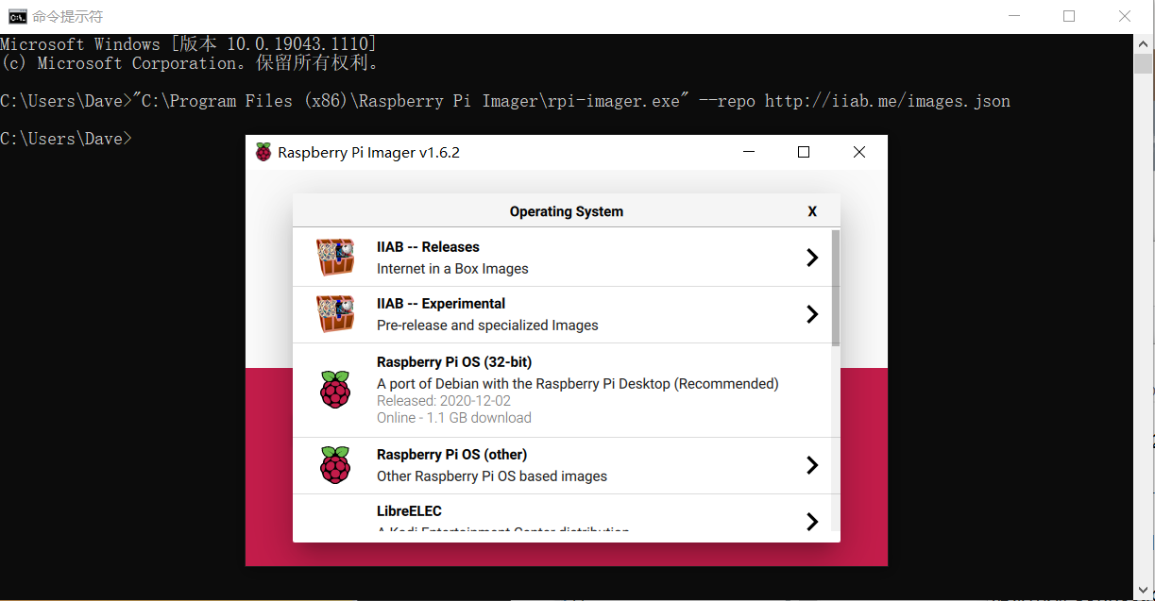Click the rpi-imager.exe command line text
This screenshot has width=1155, height=601.
click(x=505, y=101)
